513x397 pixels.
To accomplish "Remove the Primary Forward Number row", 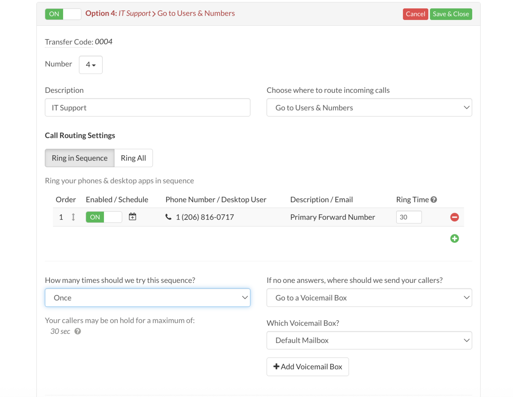I will tap(454, 217).
